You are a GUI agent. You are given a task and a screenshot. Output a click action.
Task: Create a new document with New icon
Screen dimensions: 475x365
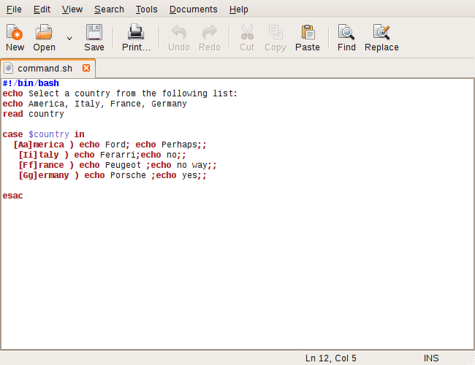[15, 32]
